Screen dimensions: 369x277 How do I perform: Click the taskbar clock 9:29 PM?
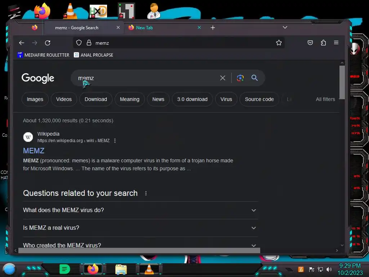(x=350, y=266)
